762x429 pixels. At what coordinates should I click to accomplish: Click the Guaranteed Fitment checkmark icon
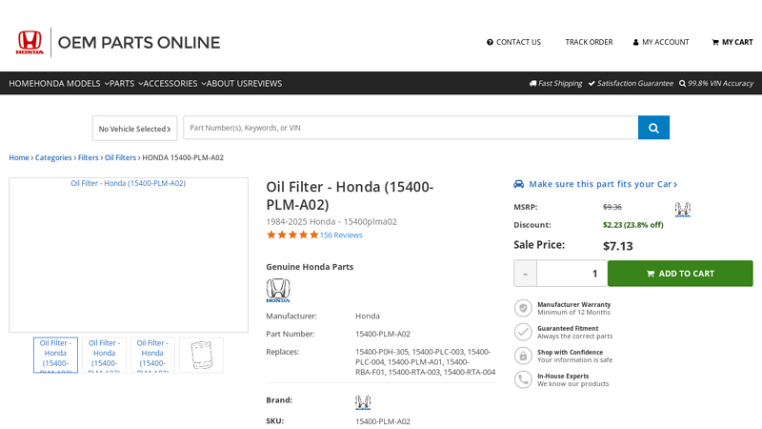523,332
